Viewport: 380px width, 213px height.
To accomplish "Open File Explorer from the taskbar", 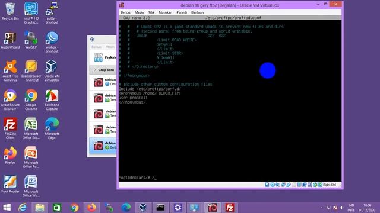I will coord(40,208).
